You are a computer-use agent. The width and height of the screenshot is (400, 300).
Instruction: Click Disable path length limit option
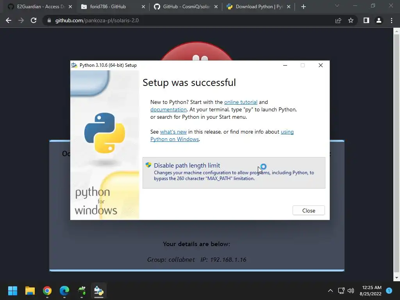234,173
